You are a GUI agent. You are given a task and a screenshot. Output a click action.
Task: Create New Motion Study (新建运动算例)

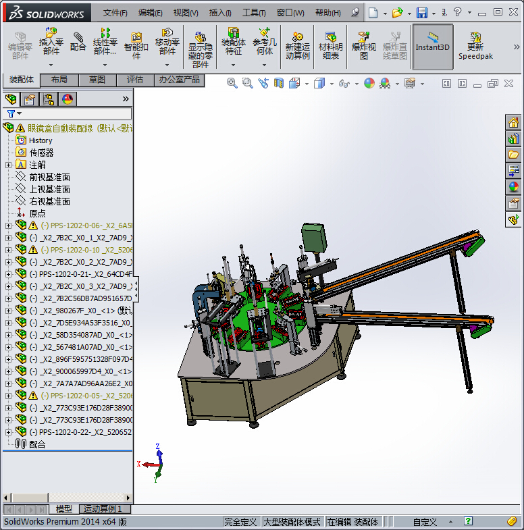click(x=298, y=46)
